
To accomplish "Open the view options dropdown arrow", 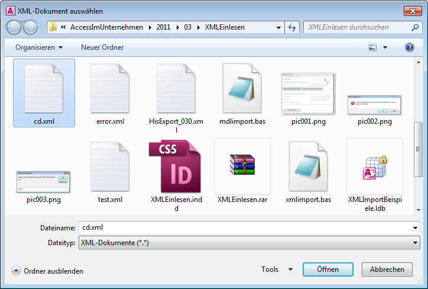I will pyautogui.click(x=385, y=47).
